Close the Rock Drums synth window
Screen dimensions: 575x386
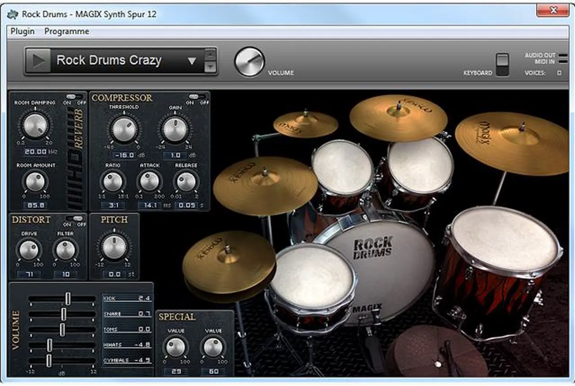pyautogui.click(x=553, y=9)
